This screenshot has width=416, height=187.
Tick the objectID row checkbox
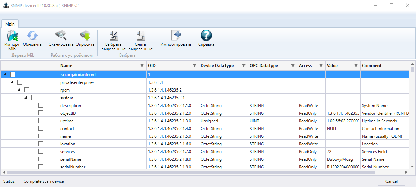click(x=41, y=113)
